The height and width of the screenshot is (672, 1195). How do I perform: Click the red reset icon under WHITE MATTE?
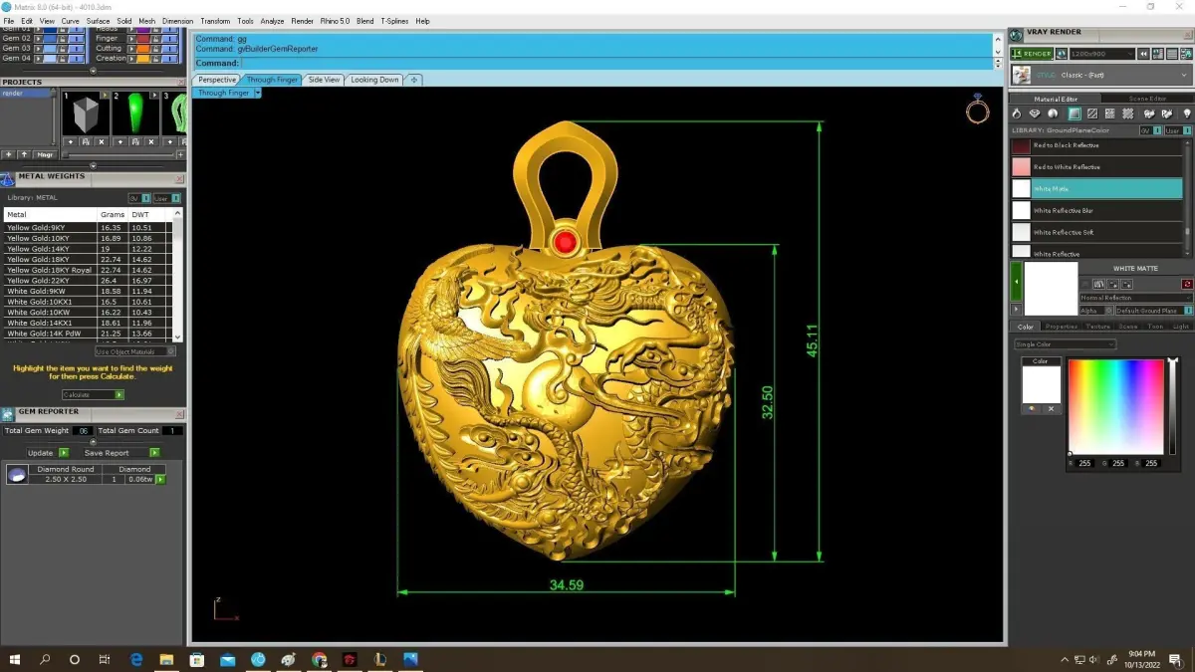(1187, 284)
